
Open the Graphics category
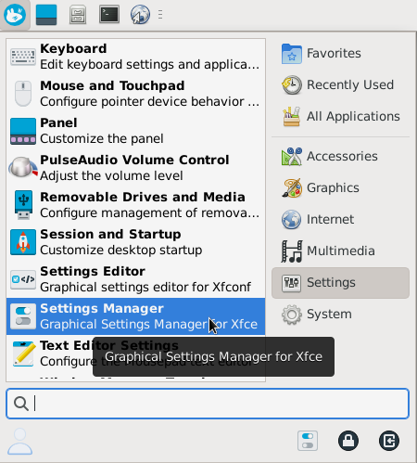340,188
